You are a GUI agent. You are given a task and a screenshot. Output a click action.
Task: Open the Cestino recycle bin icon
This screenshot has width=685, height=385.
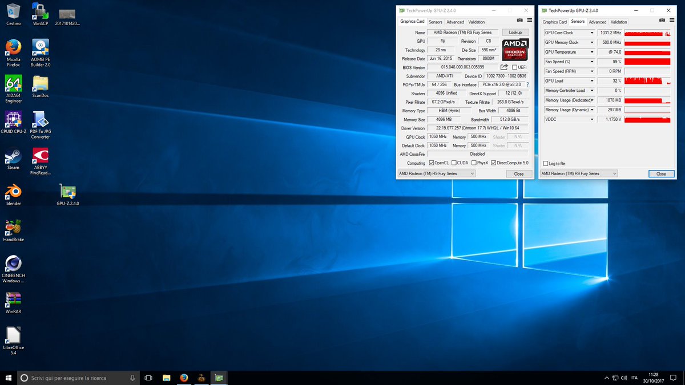click(x=13, y=14)
